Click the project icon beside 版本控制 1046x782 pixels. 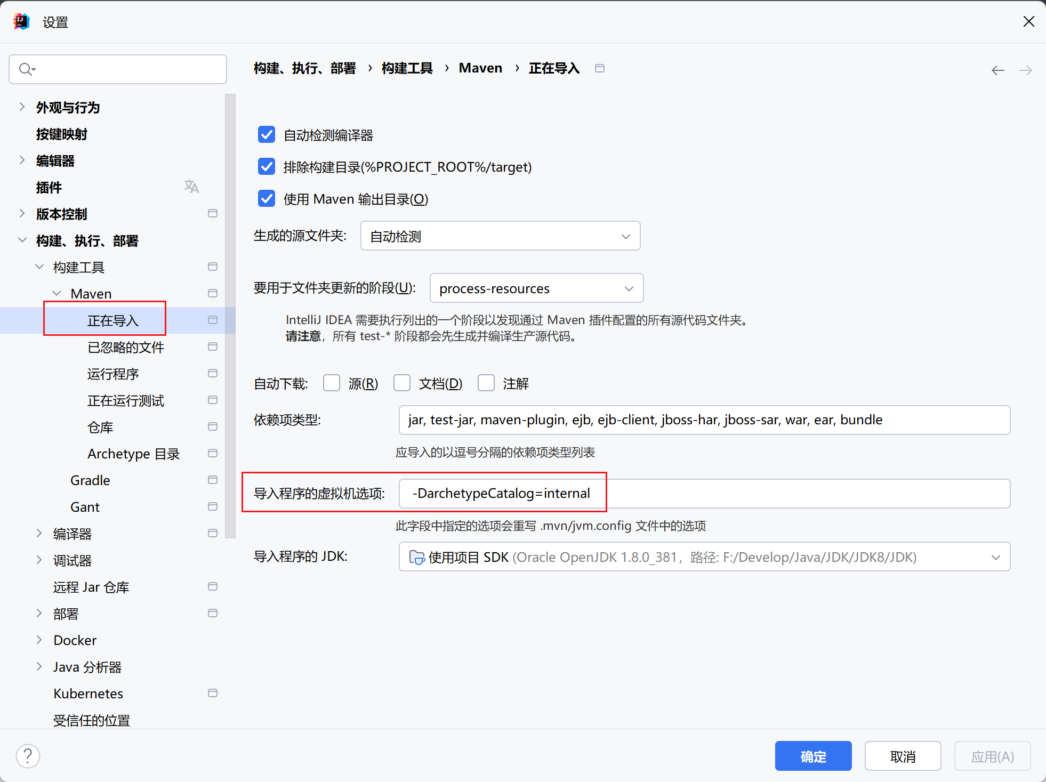[x=213, y=213]
